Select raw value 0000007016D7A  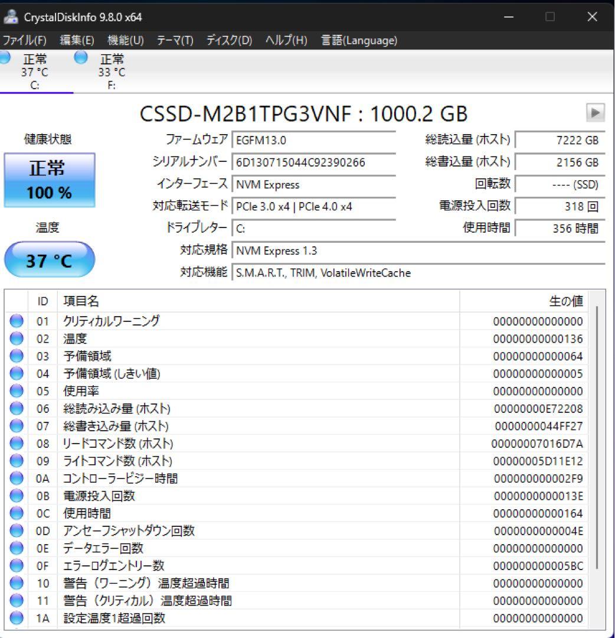pos(537,444)
